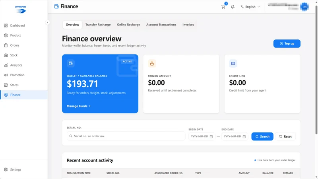The height and width of the screenshot is (179, 318).
Task: Open the Account Transactions tab
Action: click(161, 25)
